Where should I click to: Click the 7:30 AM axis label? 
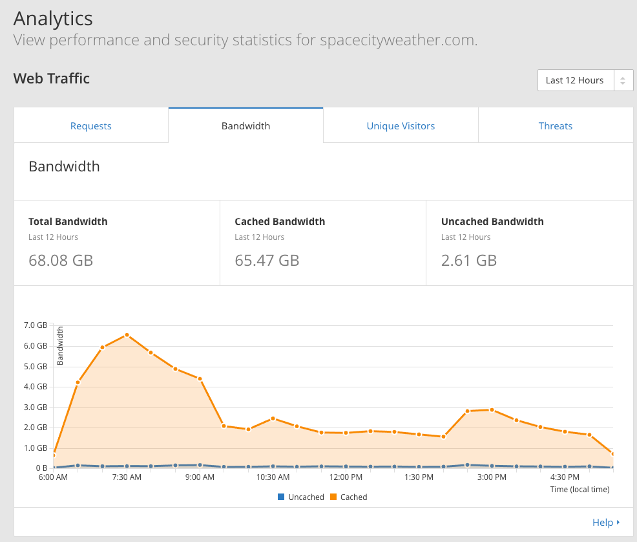[127, 477]
